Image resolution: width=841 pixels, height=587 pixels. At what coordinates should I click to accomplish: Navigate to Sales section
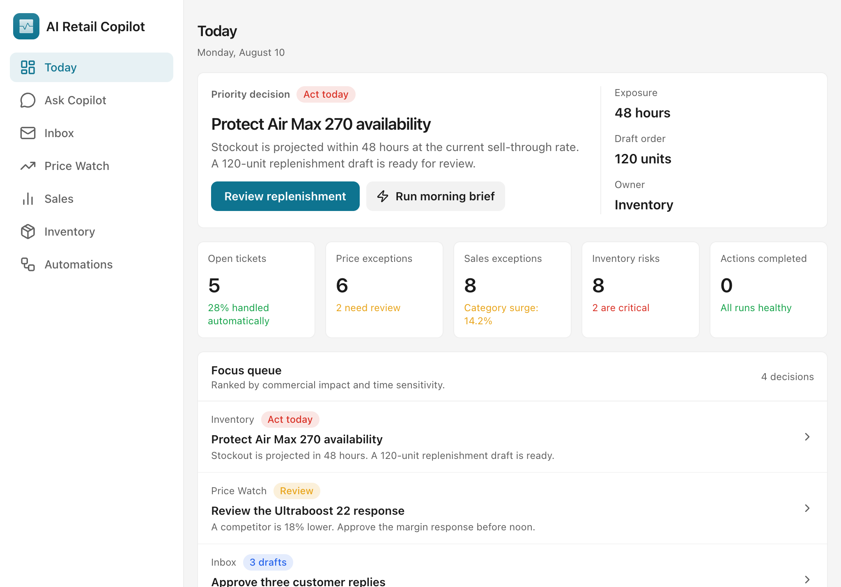click(x=92, y=199)
